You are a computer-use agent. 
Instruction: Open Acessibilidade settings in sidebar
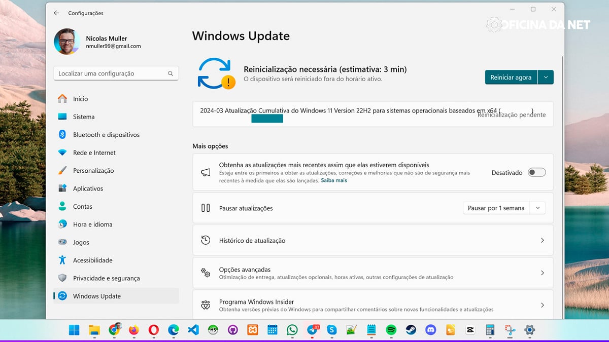(x=92, y=260)
